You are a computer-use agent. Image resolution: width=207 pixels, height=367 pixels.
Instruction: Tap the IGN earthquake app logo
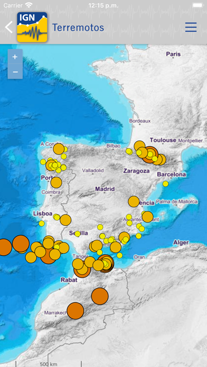click(32, 27)
